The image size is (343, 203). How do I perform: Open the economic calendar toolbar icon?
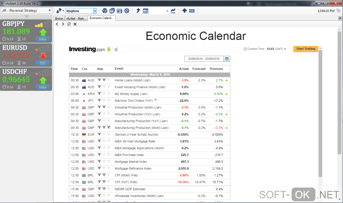tap(146, 11)
